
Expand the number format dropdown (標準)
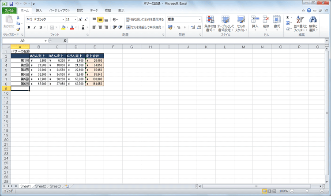click(x=199, y=19)
